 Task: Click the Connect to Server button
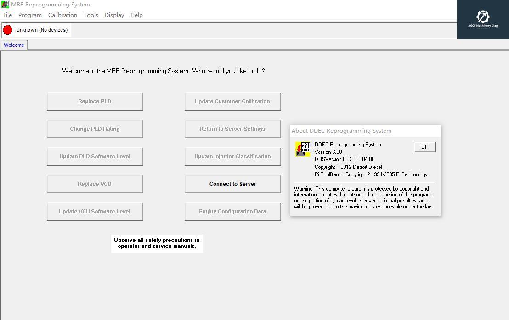click(x=232, y=184)
